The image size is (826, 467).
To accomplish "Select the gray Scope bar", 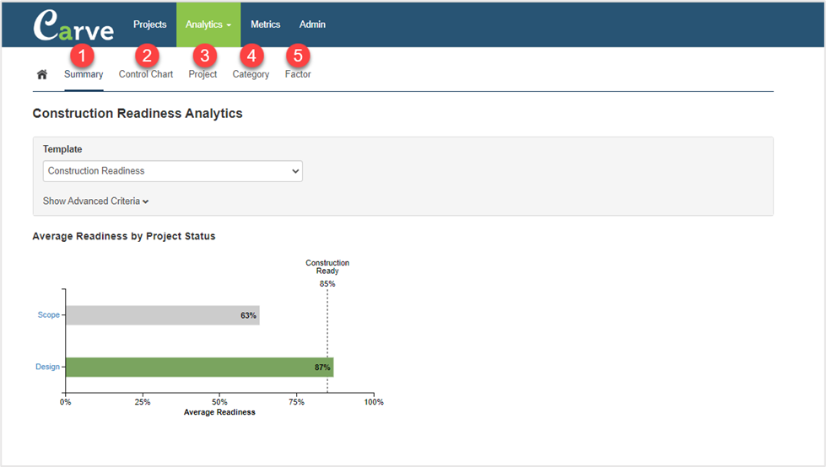I will tap(163, 315).
